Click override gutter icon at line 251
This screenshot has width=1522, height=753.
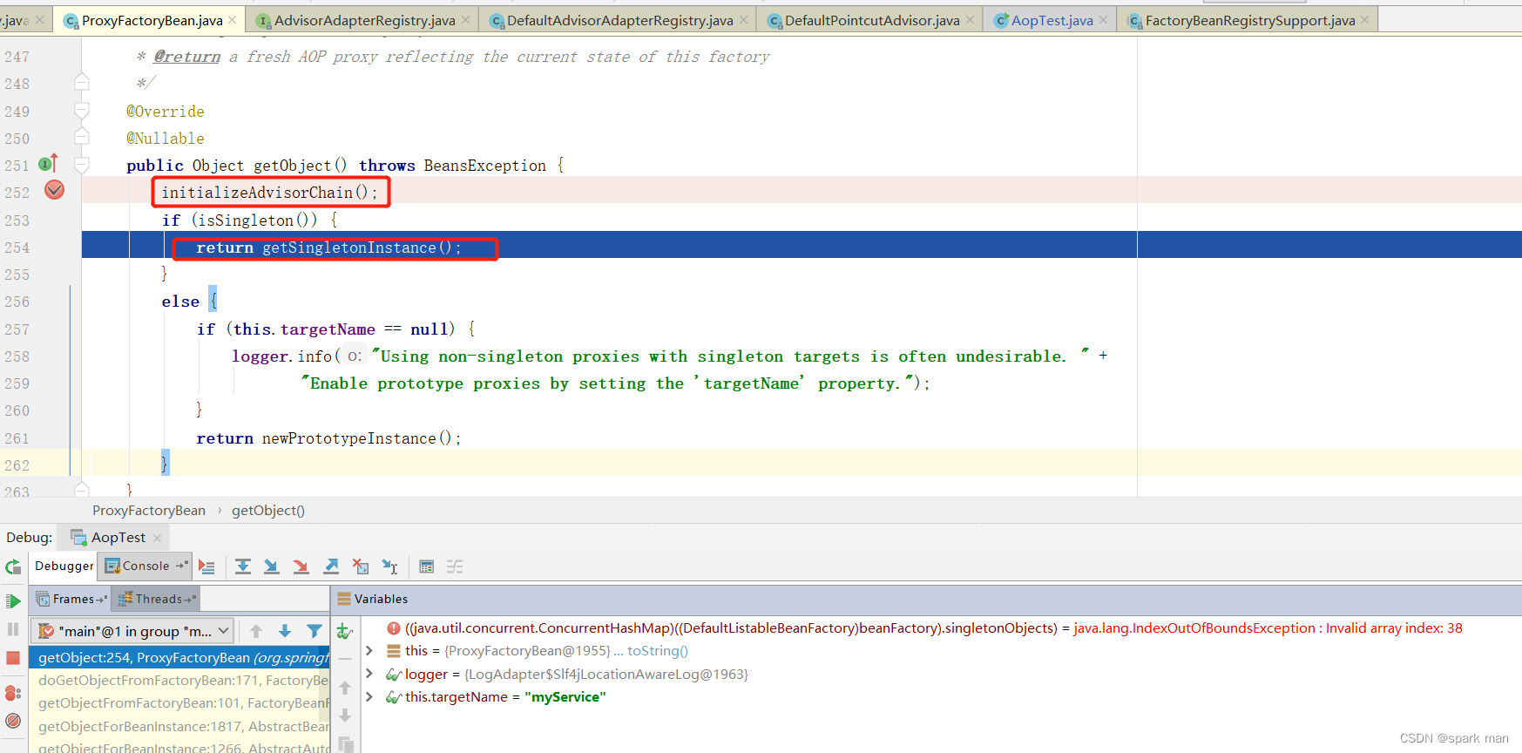tap(49, 163)
